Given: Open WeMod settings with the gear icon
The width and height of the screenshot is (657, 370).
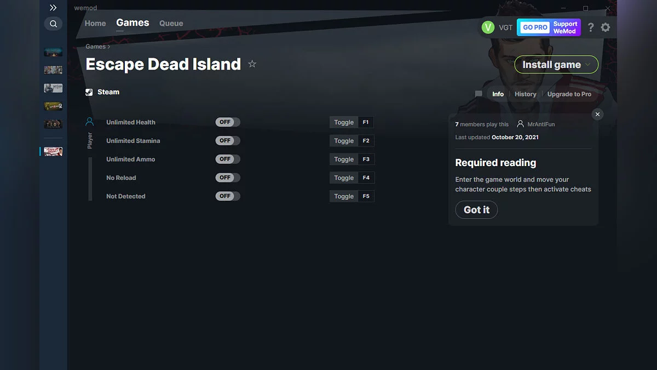Looking at the screenshot, I should (606, 27).
